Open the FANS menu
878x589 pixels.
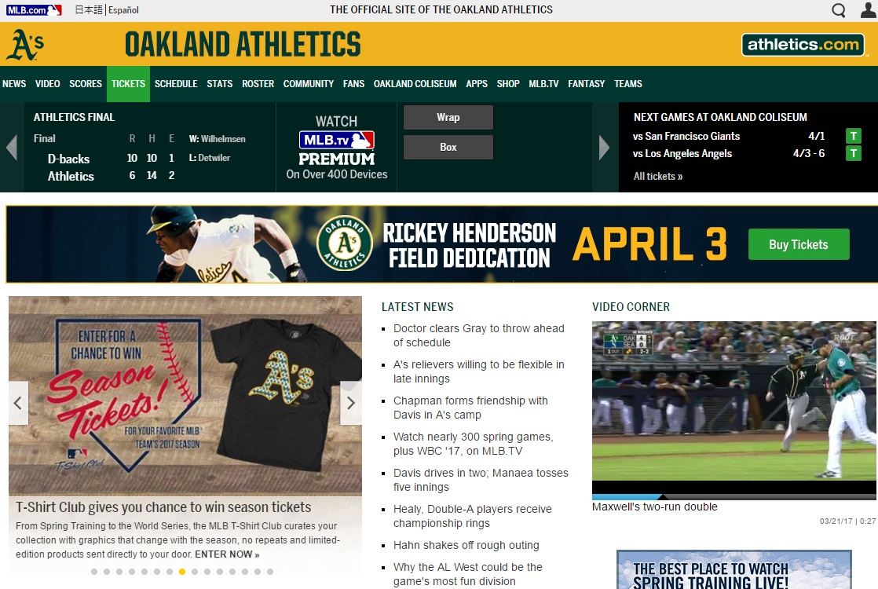coord(354,84)
